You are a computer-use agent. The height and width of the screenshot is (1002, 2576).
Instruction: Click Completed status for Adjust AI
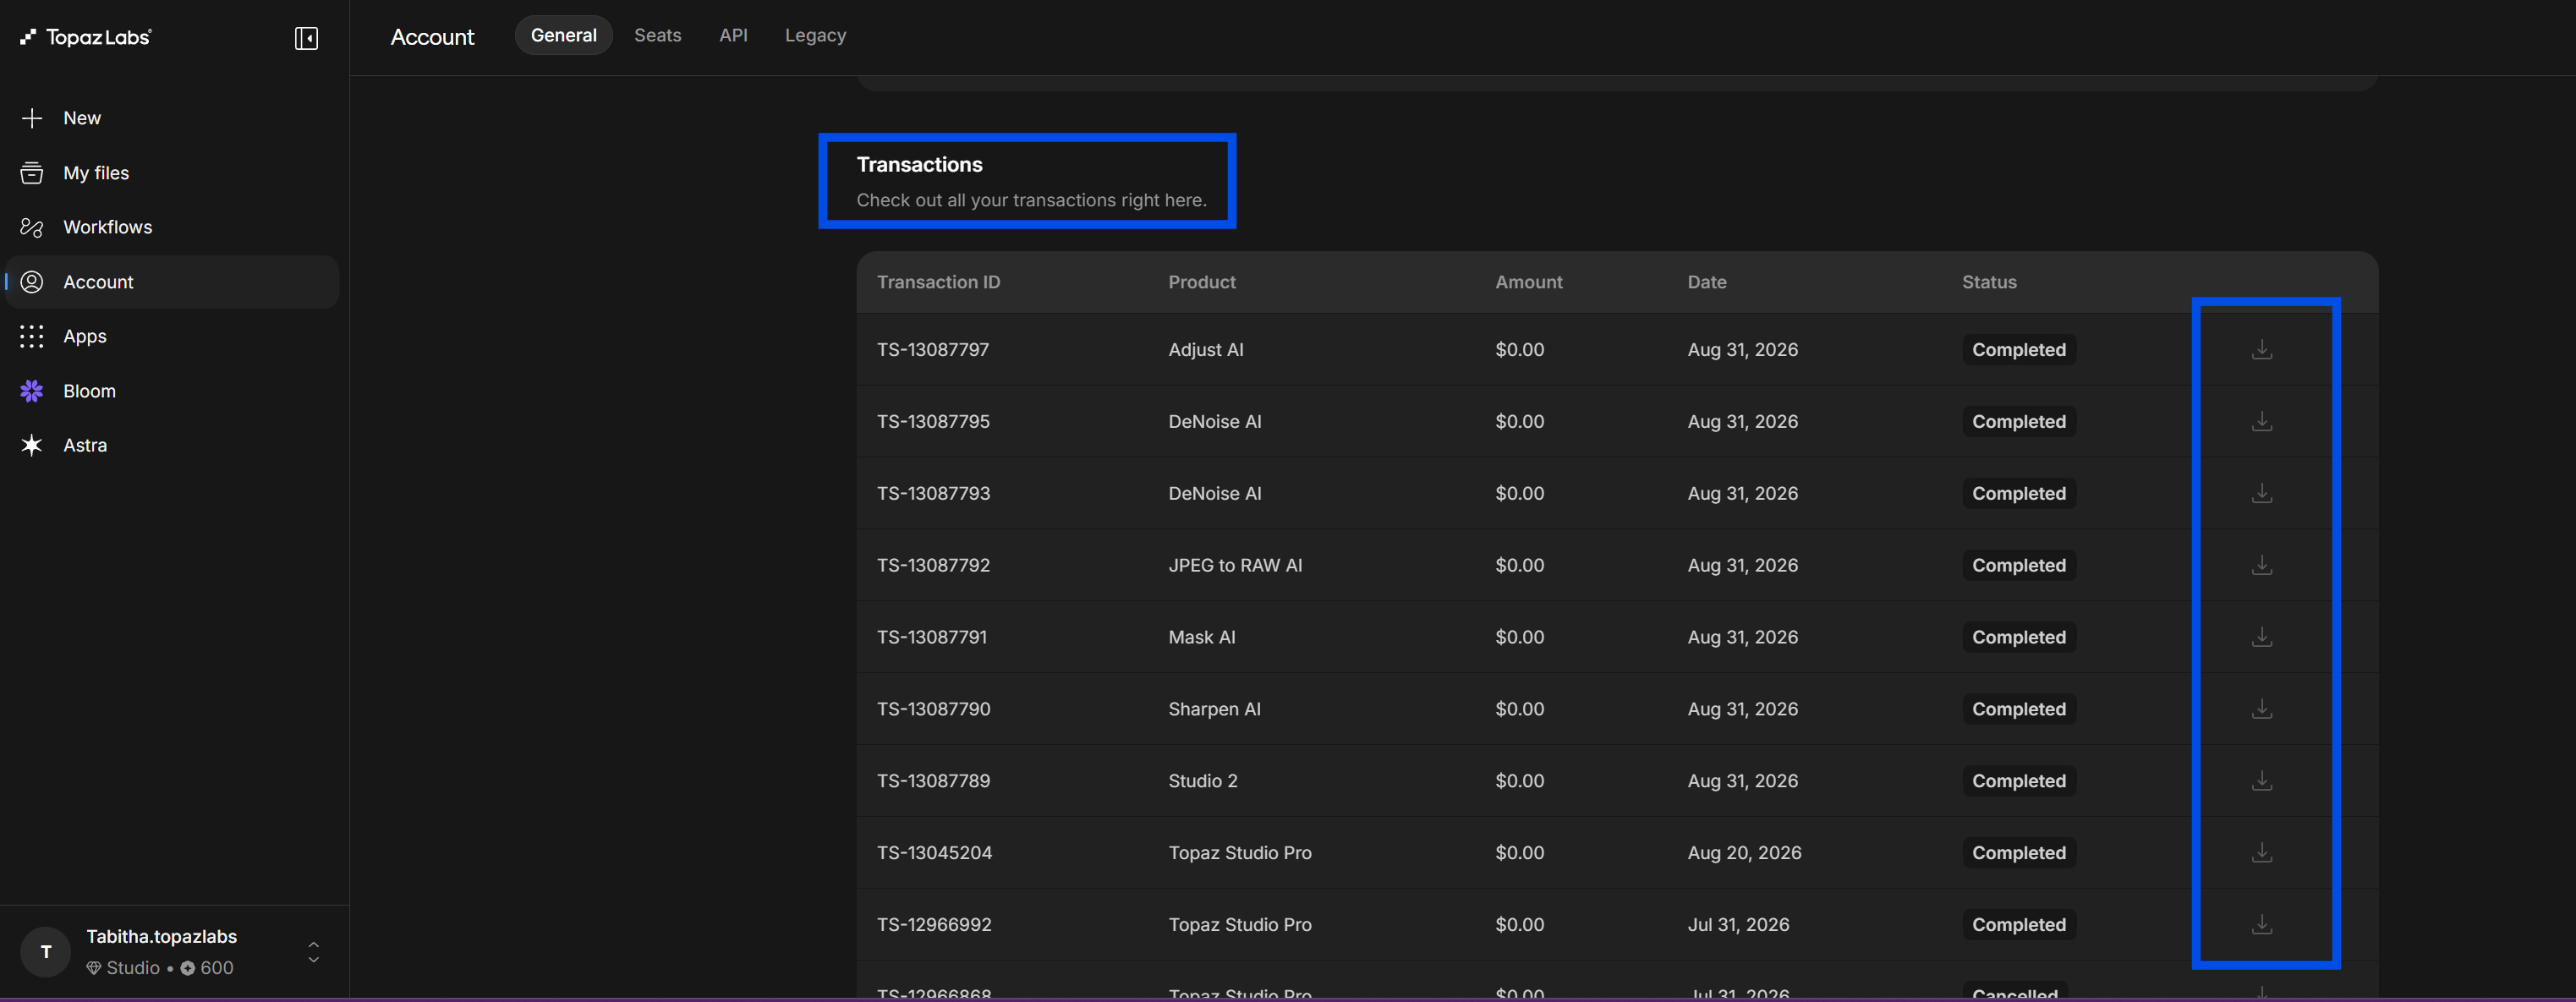(2019, 350)
